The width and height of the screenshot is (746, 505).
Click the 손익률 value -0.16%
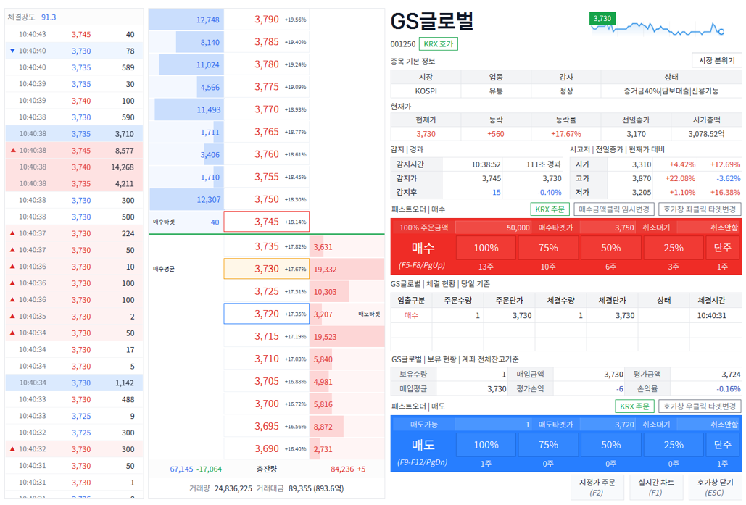(x=729, y=388)
